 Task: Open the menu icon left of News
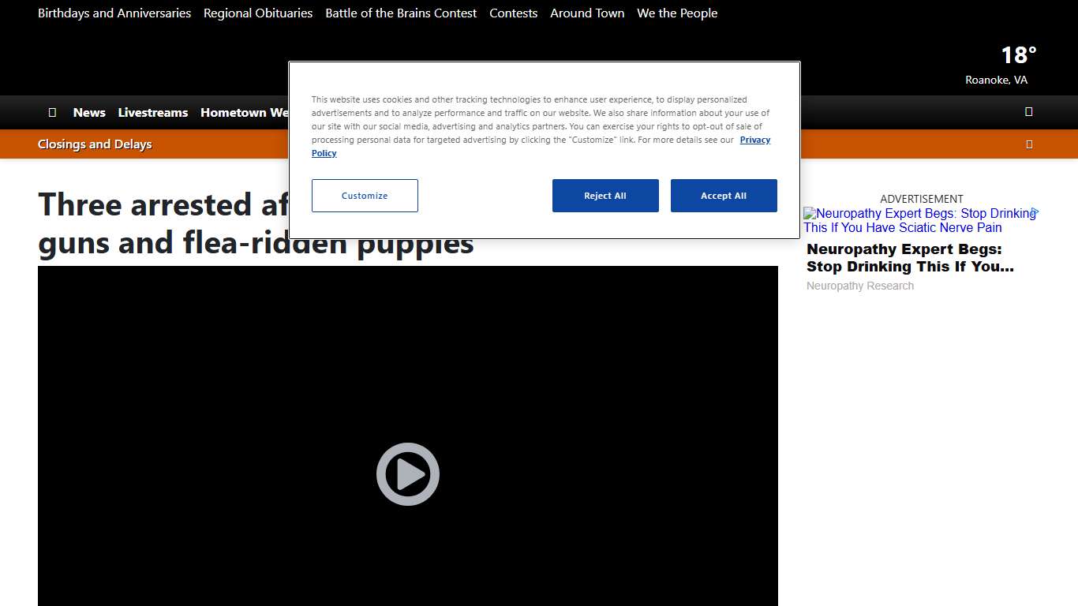52,113
